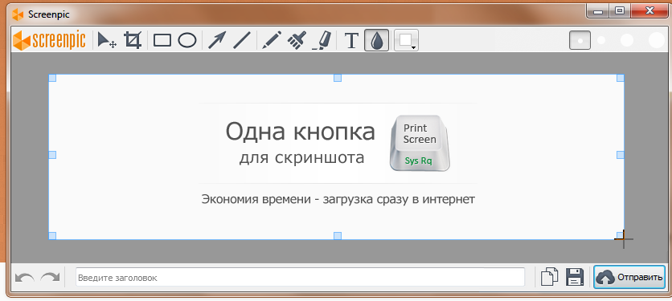Click the 'для скриншота' subtitle text
The height and width of the screenshot is (301, 672).
pos(301,158)
